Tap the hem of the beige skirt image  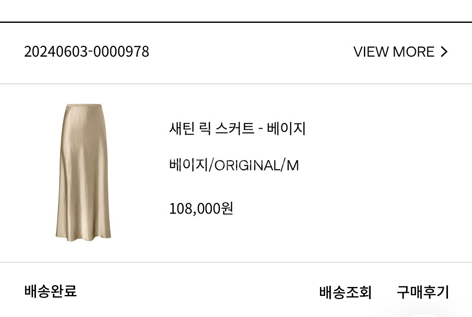coord(84,238)
